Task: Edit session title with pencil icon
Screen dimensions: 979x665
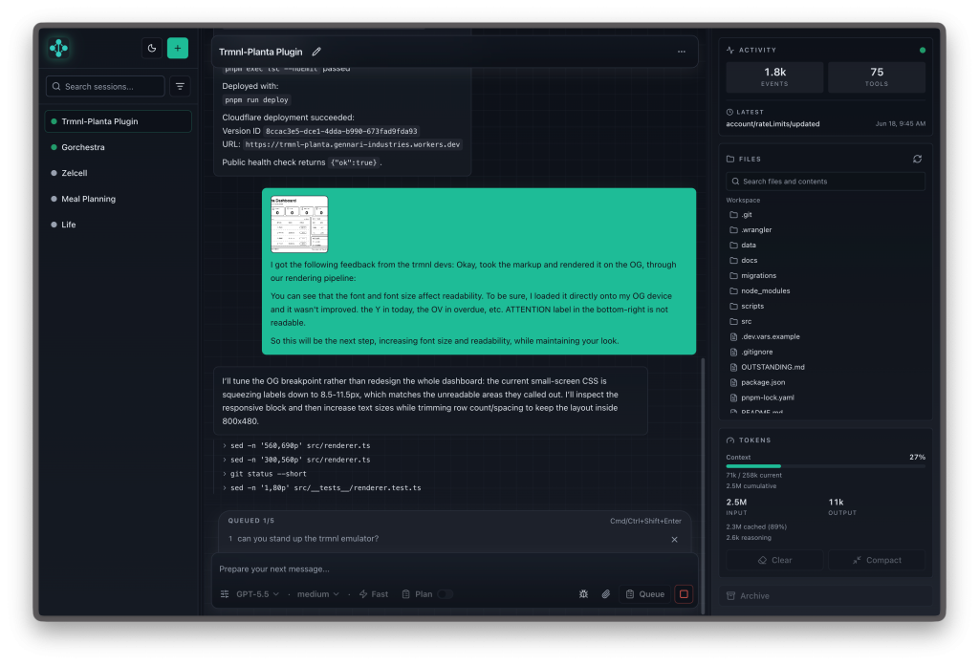Action: (x=316, y=52)
